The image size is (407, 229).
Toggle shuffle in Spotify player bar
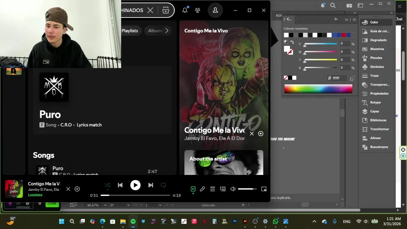tap(107, 185)
